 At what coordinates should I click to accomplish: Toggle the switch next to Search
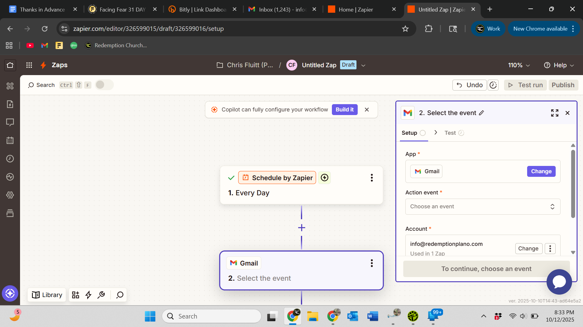pyautogui.click(x=104, y=85)
